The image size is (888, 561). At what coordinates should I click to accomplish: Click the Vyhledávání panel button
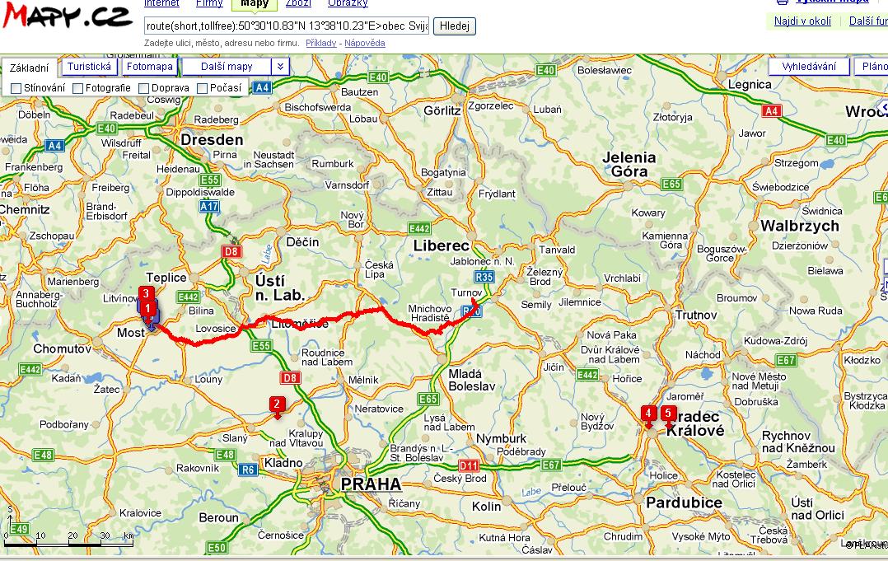809,67
